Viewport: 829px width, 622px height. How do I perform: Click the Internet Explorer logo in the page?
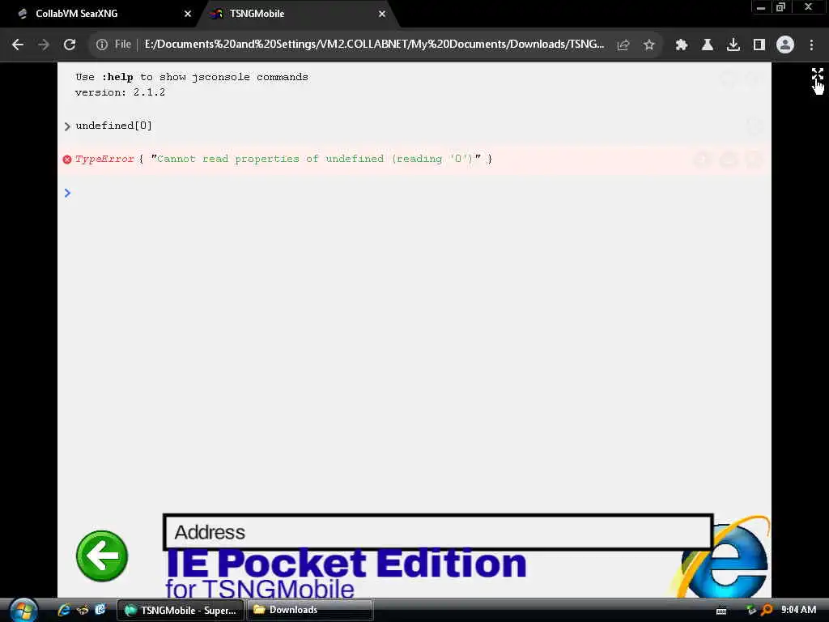pos(725,558)
